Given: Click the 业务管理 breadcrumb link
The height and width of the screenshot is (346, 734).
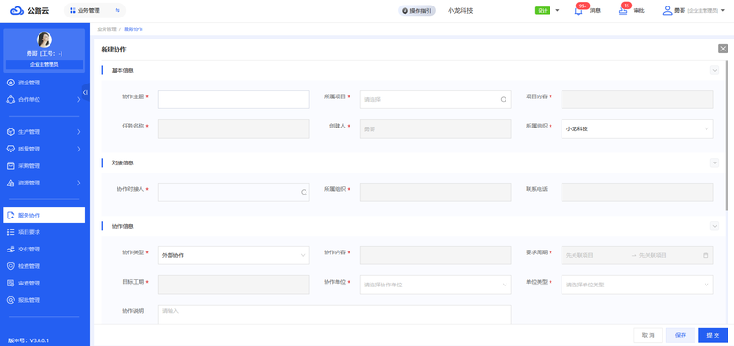Looking at the screenshot, I should (106, 29).
